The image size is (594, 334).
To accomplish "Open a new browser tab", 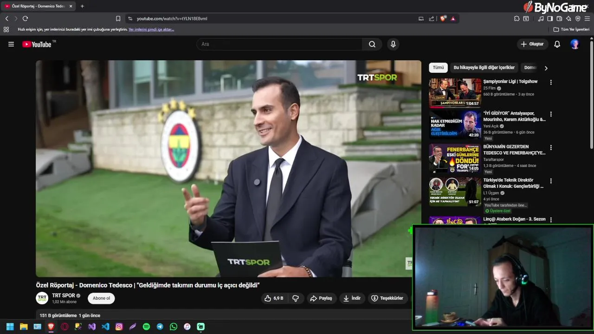I will (82, 6).
